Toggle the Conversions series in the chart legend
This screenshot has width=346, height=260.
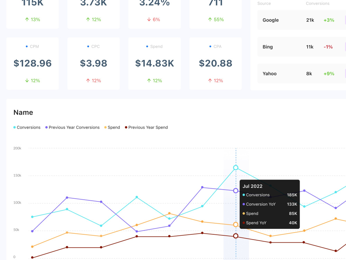click(27, 127)
